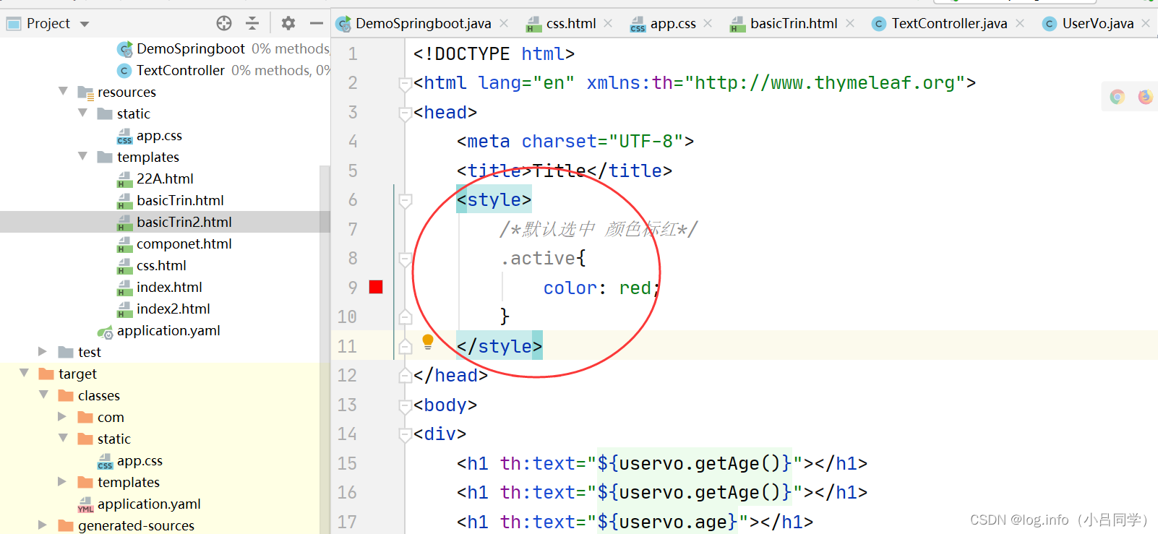1158x534 pixels.
Task: Fold the .active rule on line 8
Action: coord(406,259)
